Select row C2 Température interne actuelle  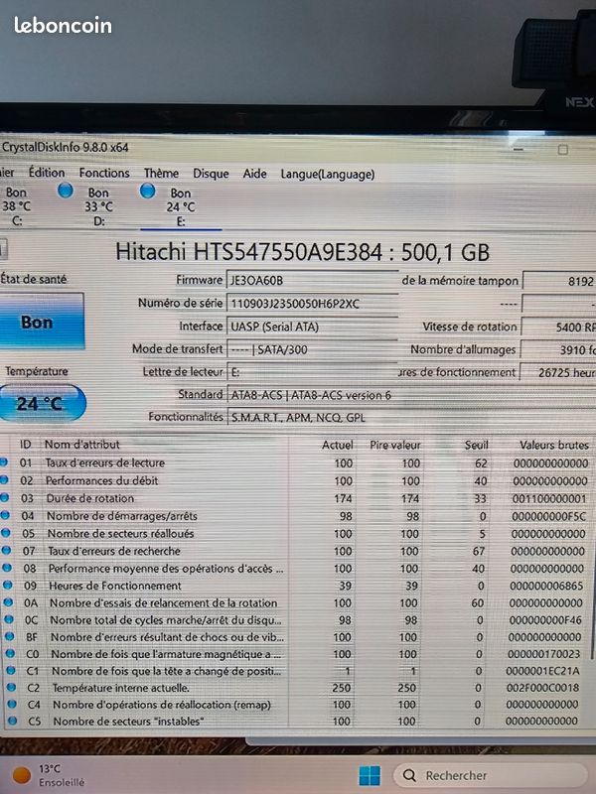(295, 688)
